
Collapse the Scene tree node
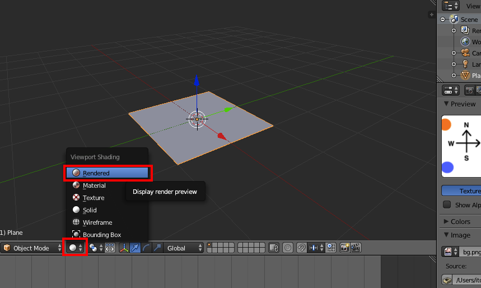tap(443, 20)
